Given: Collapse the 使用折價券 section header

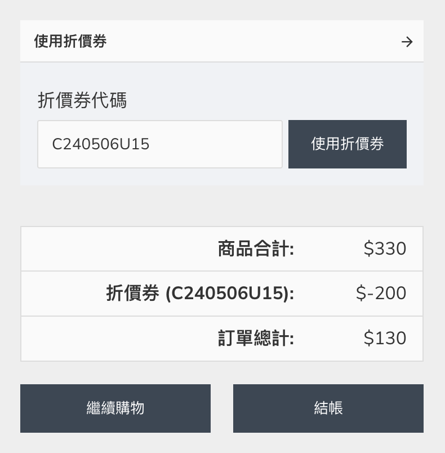Looking at the screenshot, I should (x=222, y=41).
